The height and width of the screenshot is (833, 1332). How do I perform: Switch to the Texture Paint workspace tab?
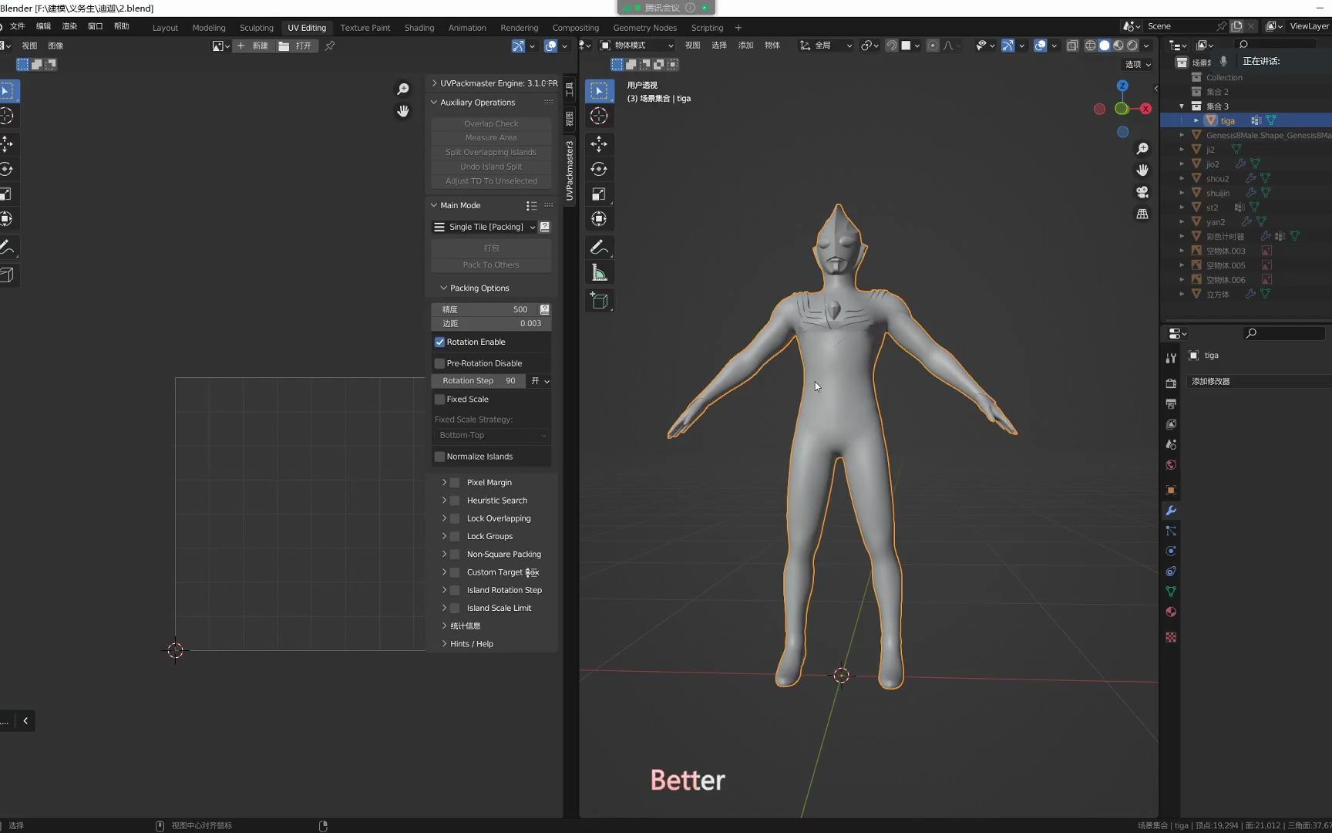(x=365, y=28)
